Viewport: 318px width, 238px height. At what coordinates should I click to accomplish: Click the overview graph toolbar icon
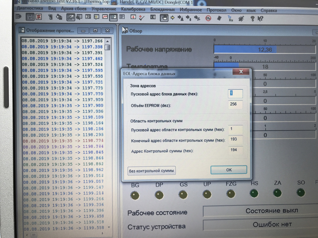click(x=71, y=18)
